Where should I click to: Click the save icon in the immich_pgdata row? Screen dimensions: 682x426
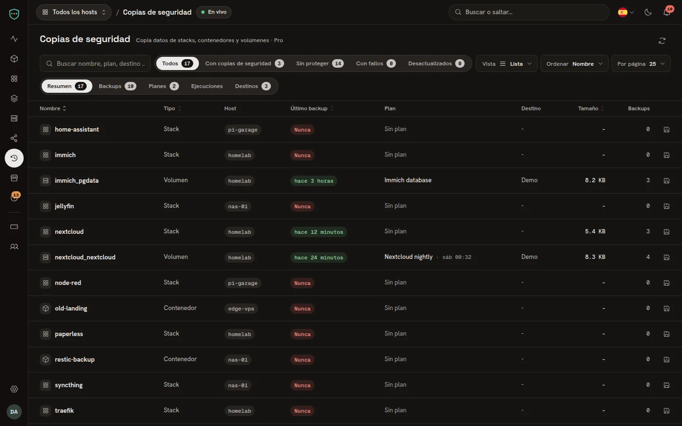click(666, 181)
